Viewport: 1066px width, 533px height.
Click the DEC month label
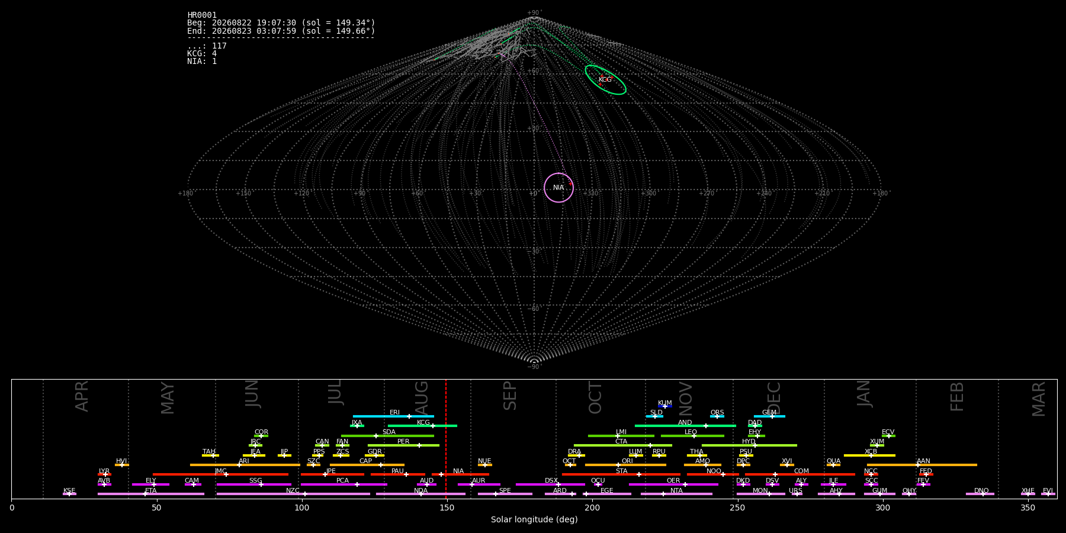coord(774,398)
